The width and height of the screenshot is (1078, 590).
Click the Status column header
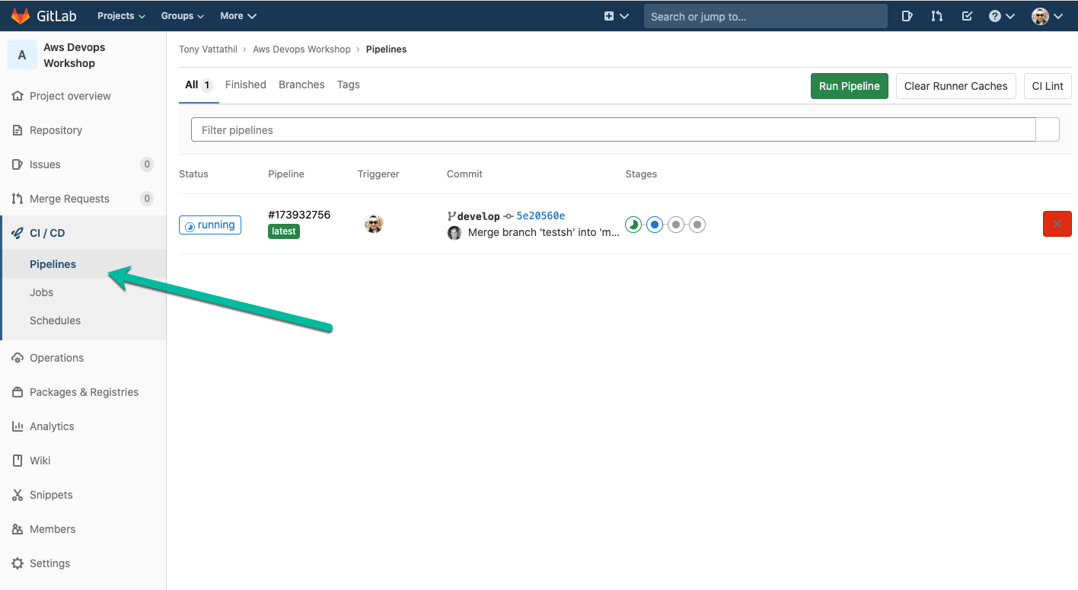click(193, 174)
